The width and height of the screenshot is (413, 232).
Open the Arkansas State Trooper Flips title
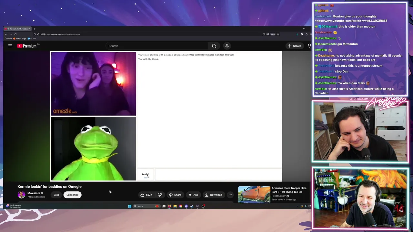(x=289, y=190)
